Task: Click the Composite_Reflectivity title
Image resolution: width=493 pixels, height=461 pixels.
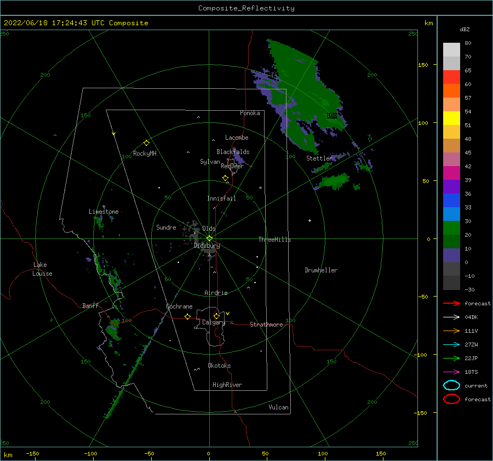Action: click(x=246, y=8)
